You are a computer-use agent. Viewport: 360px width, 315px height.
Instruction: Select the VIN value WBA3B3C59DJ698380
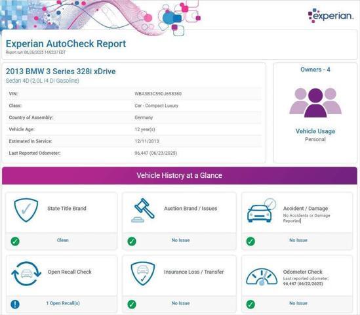coord(158,94)
